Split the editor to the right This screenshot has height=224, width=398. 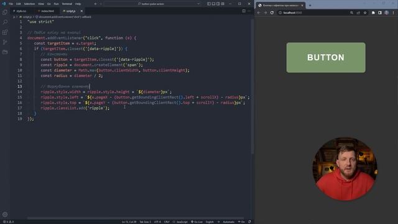[x=244, y=11]
